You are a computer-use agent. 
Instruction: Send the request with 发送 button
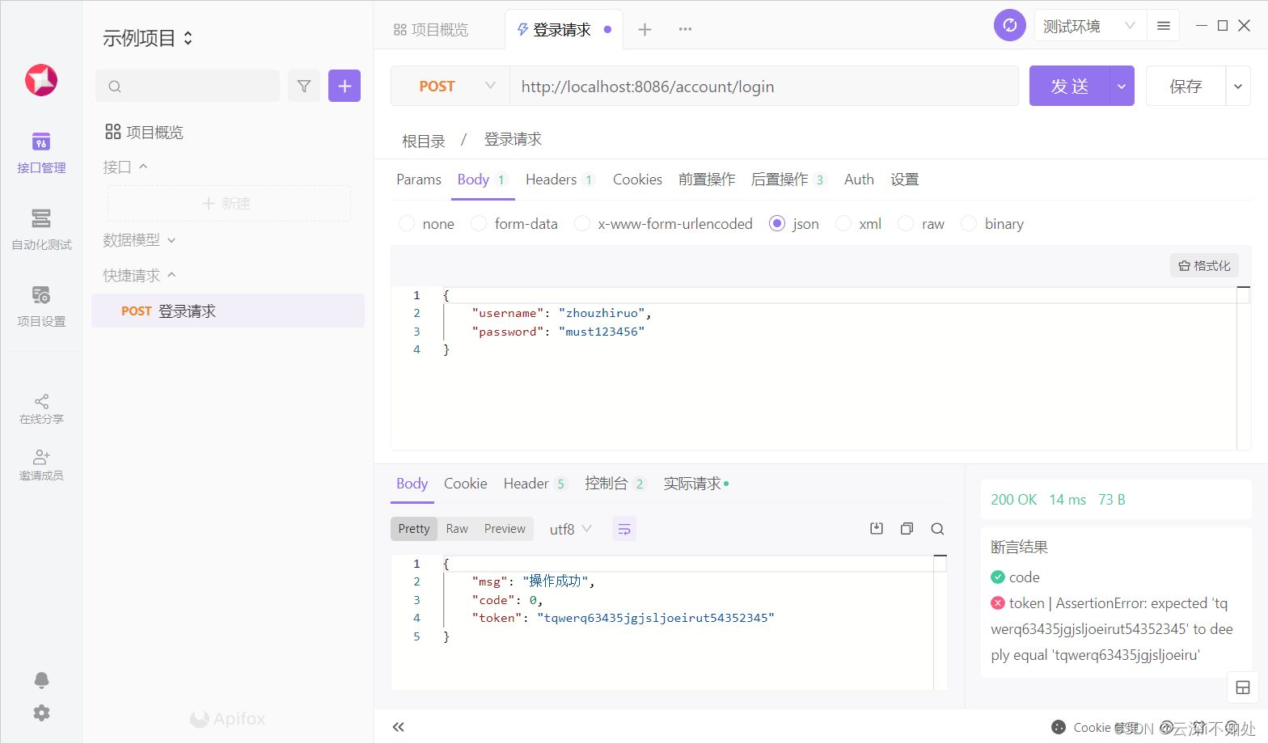click(x=1070, y=86)
